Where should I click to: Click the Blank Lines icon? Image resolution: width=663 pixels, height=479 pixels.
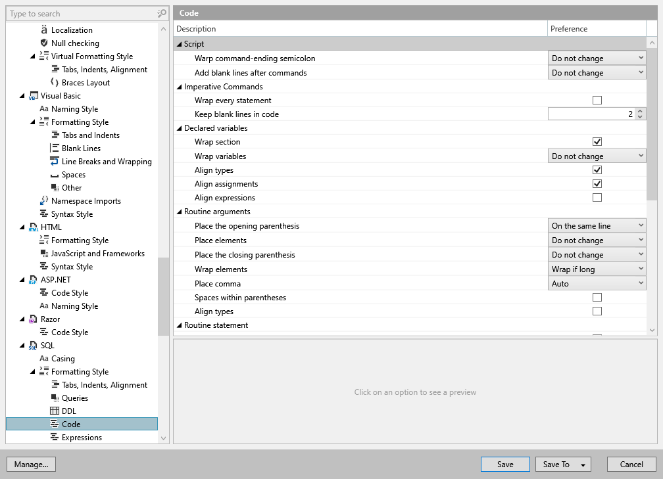55,148
